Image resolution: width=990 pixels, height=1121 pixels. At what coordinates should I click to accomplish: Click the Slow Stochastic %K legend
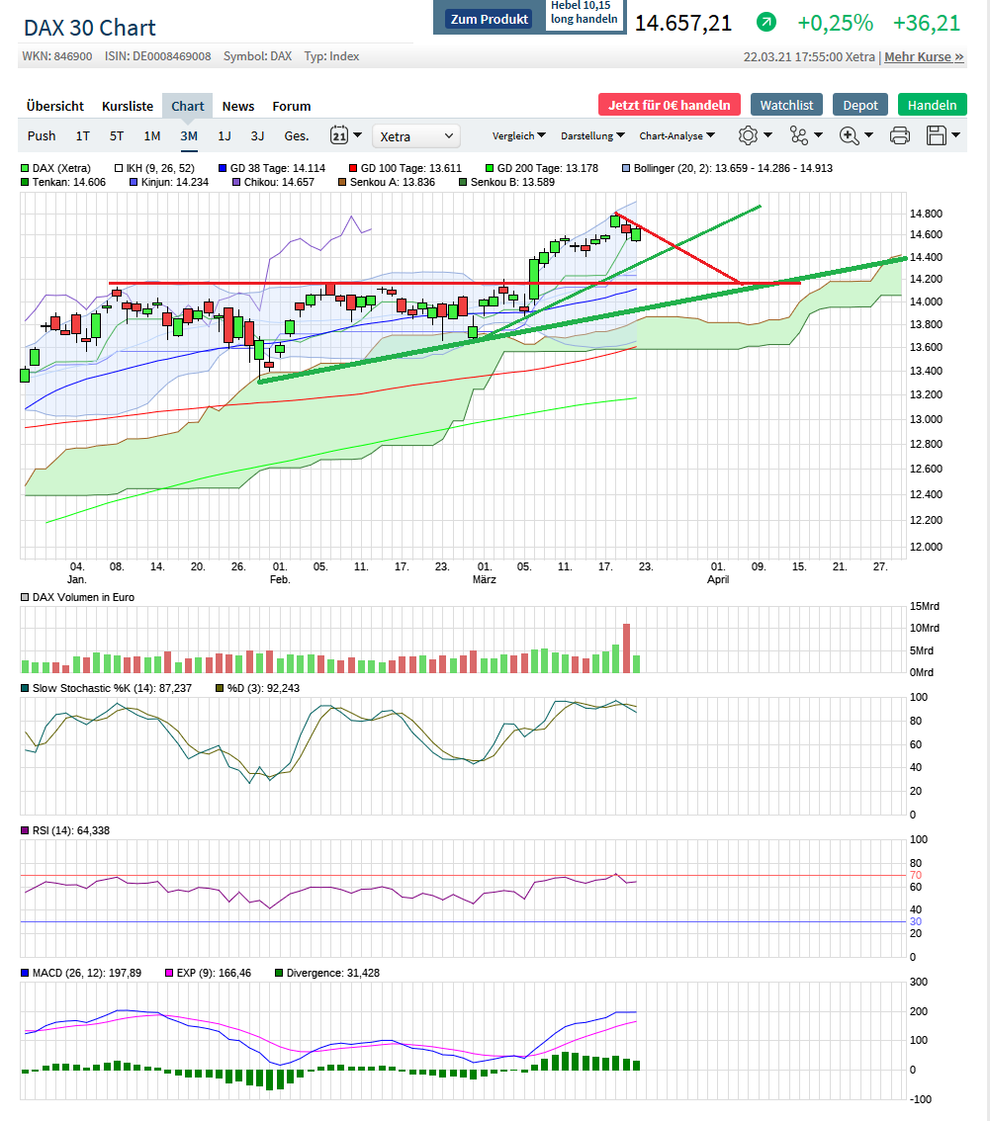point(106,688)
